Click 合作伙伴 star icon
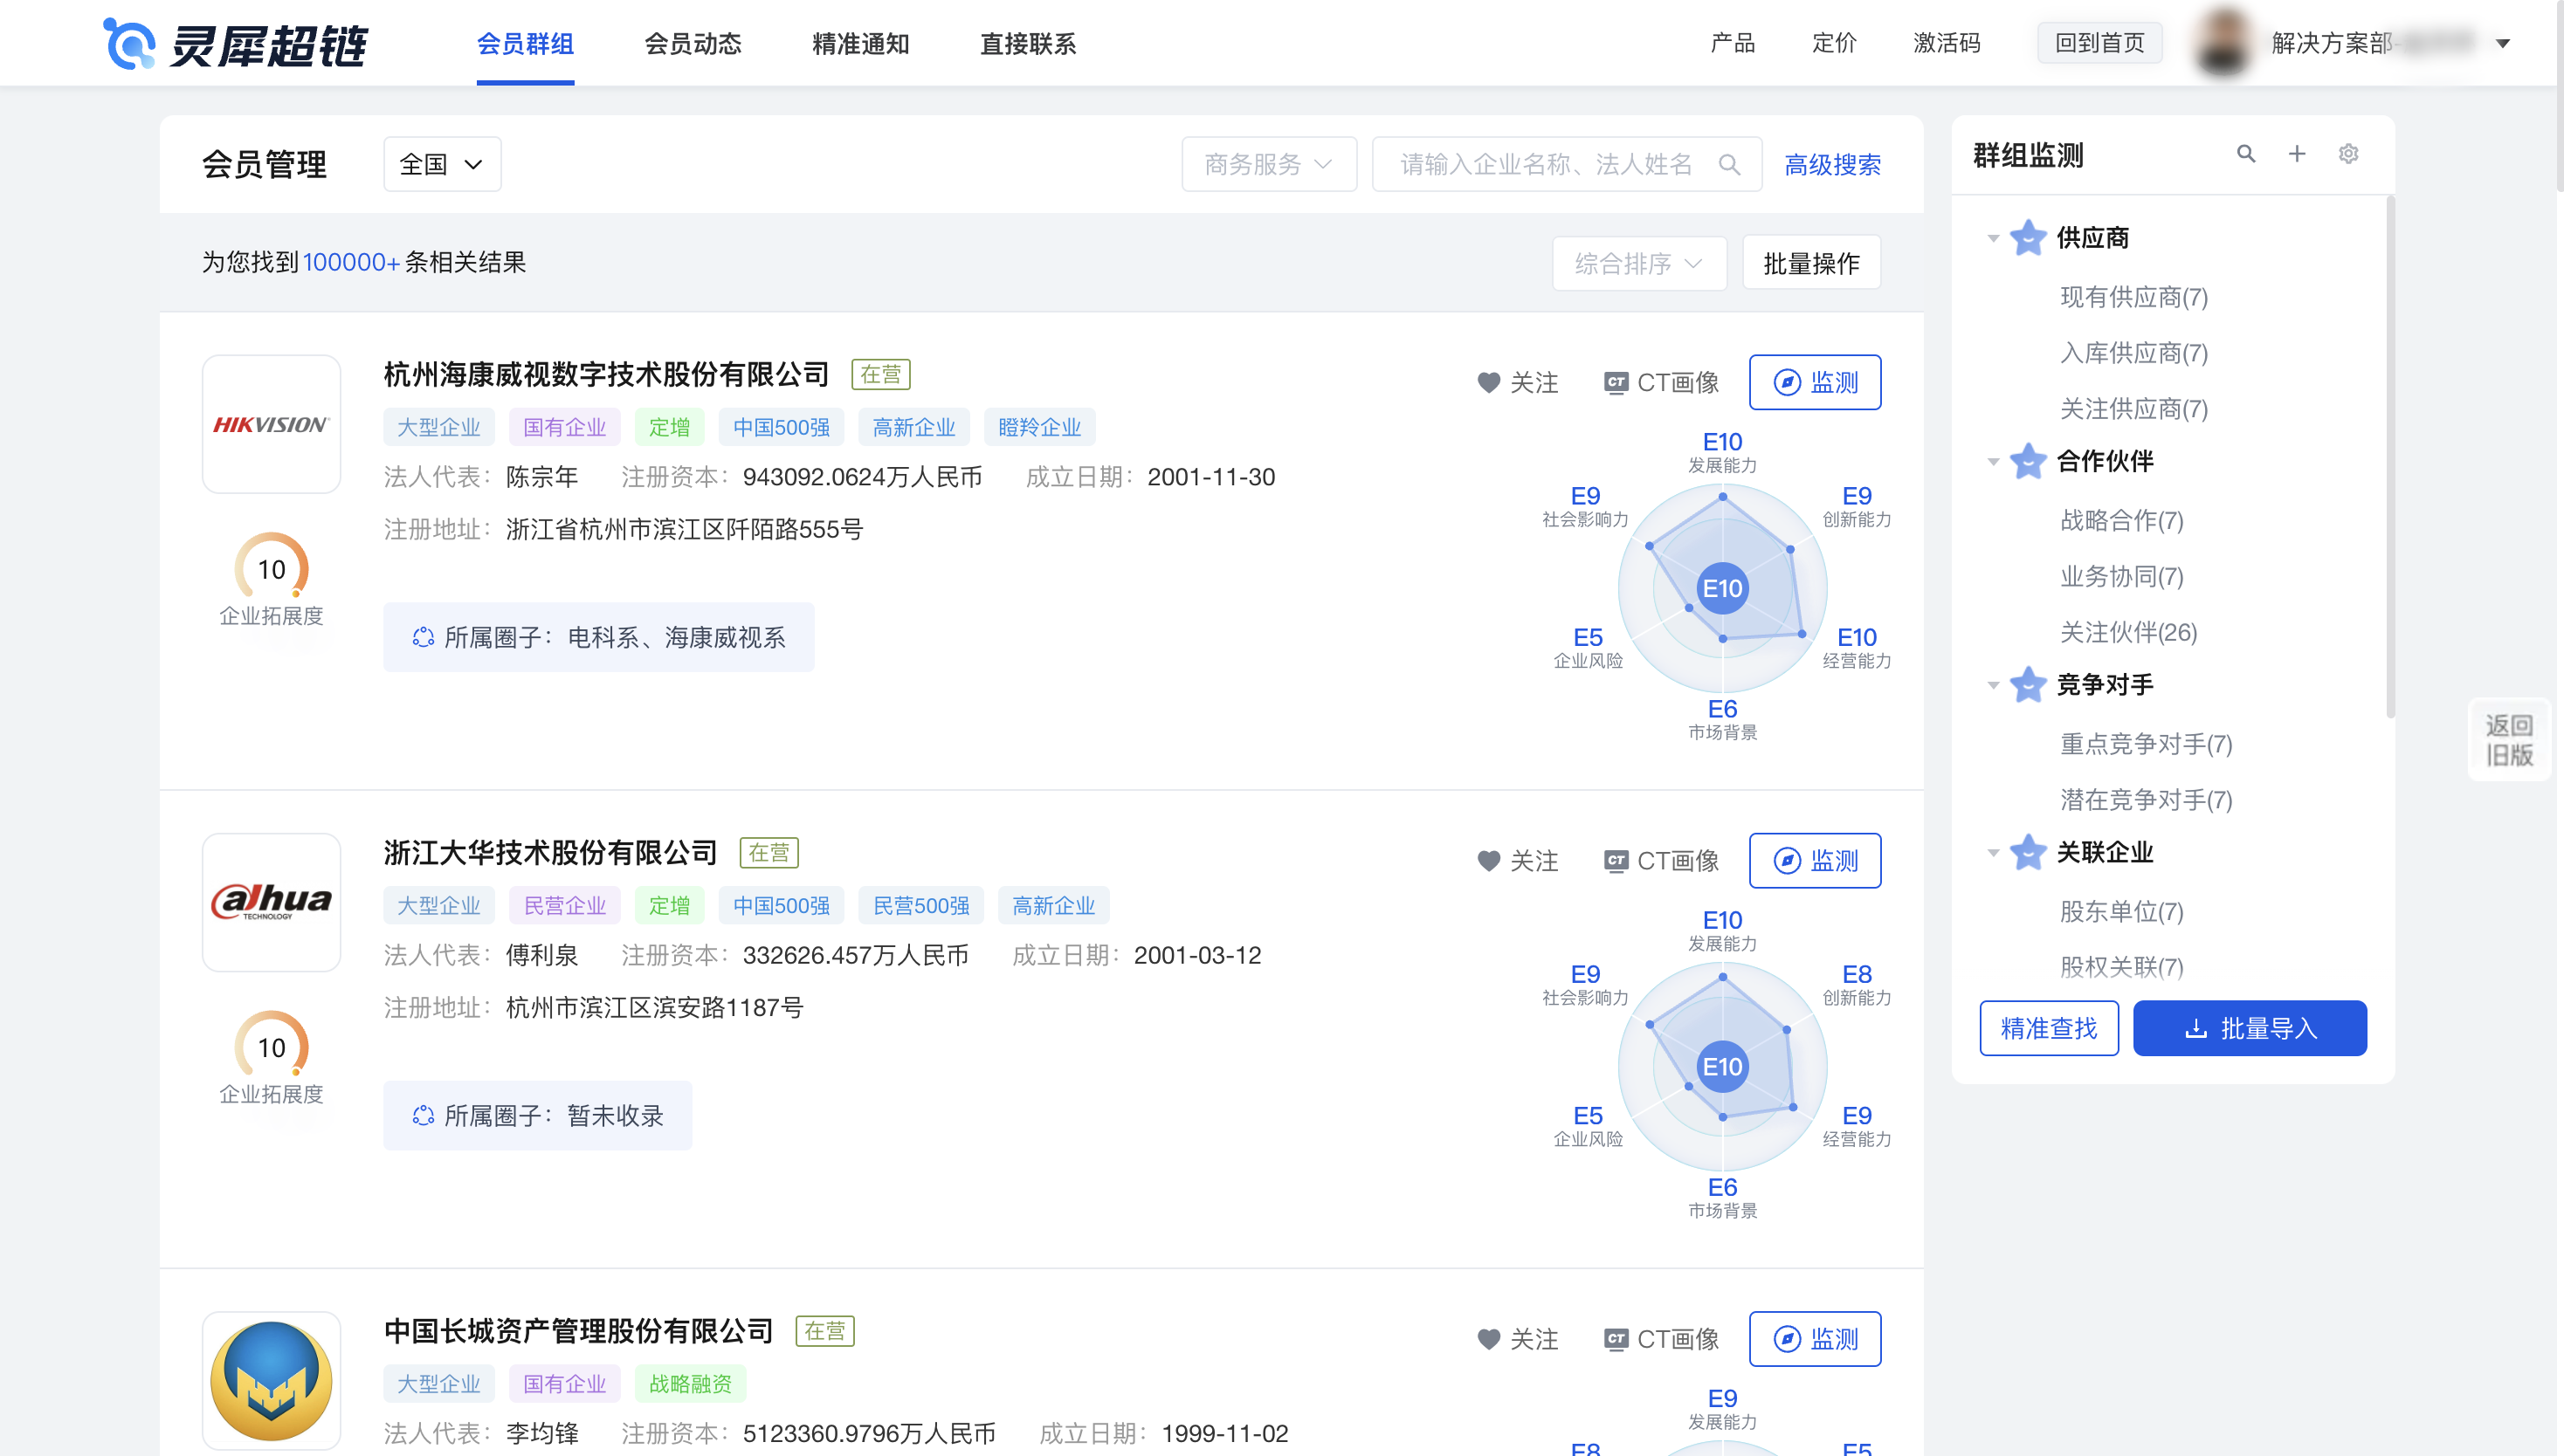This screenshot has width=2564, height=1456. click(x=2028, y=461)
